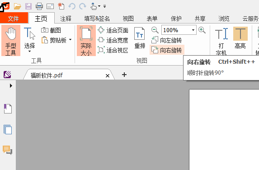Click the email envelope icon
Viewport: 259px width, 170px height.
point(50,6)
